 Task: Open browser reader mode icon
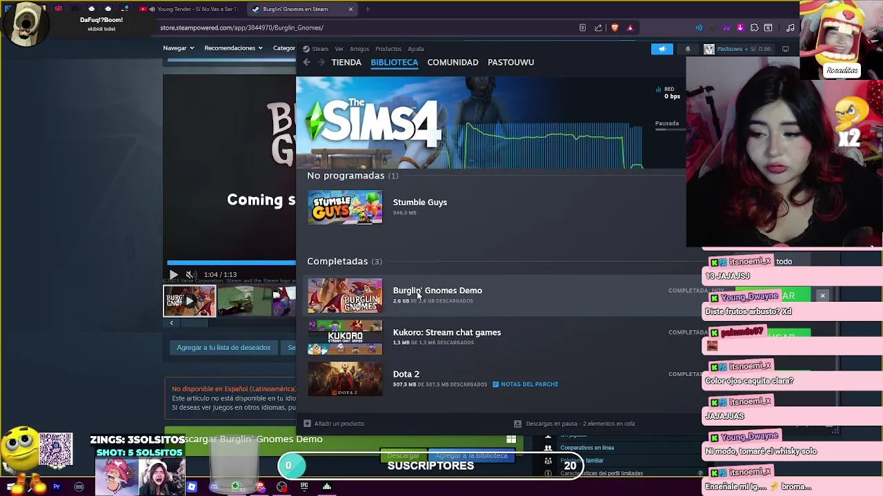pyautogui.click(x=583, y=28)
